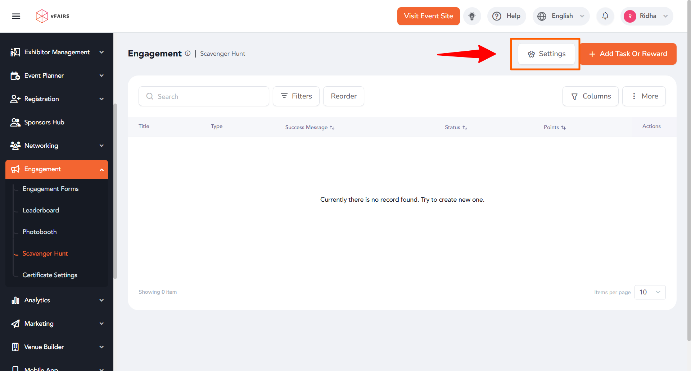691x371 pixels.
Task: Open the Ridha user account menu
Action: pyautogui.click(x=647, y=16)
